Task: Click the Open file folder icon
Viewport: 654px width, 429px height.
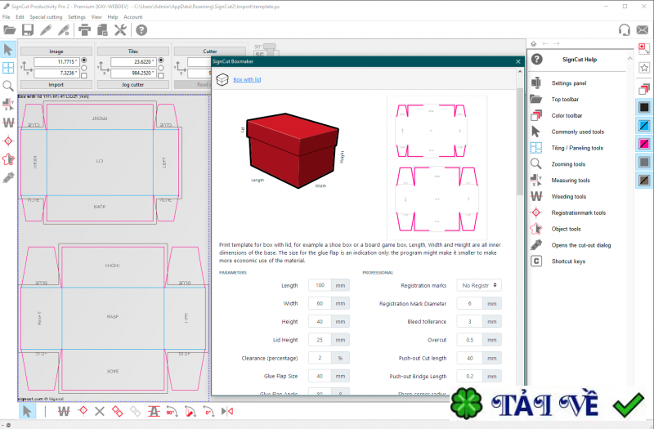Action: pyautogui.click(x=10, y=30)
